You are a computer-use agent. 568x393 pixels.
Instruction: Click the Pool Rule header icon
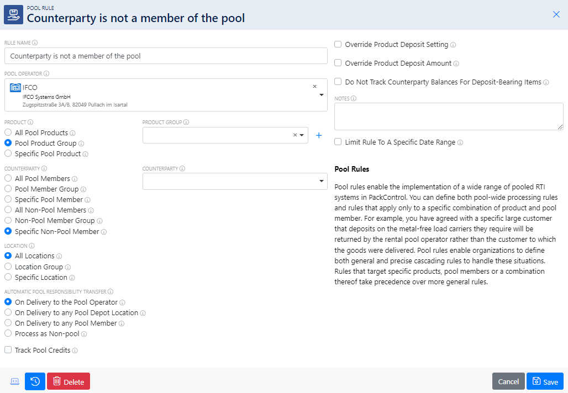pos(13,14)
